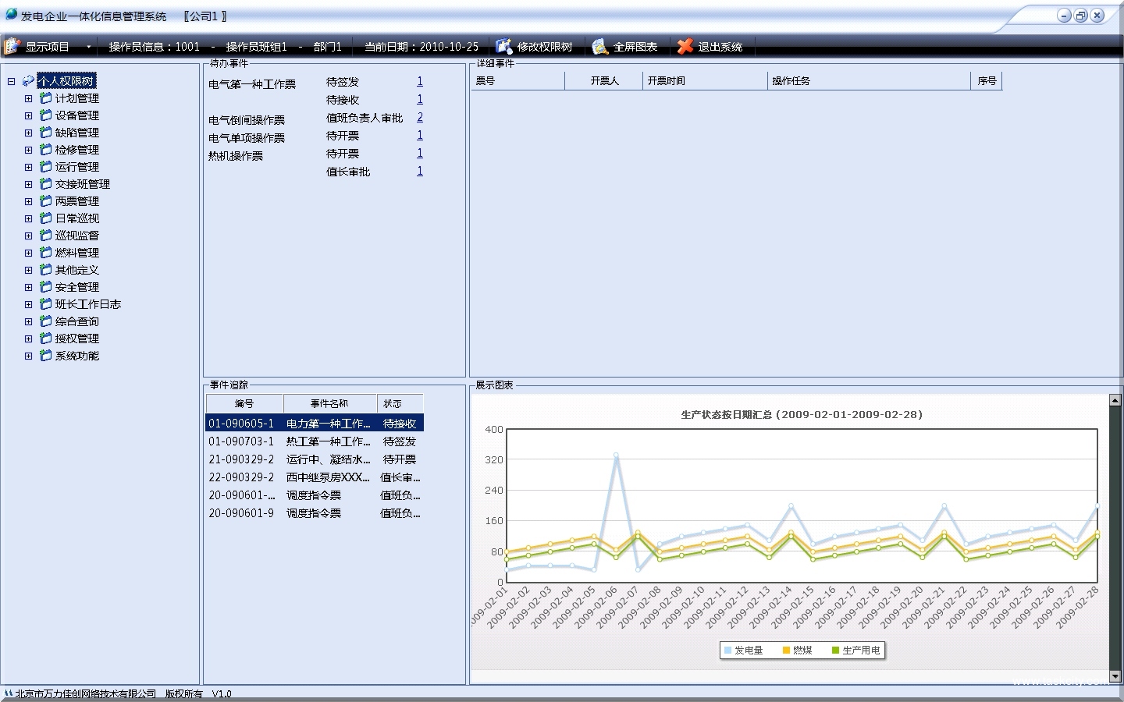Screen dimensions: 1124x702
Task: Expand the 设备管理 tree node
Action: pos(28,115)
